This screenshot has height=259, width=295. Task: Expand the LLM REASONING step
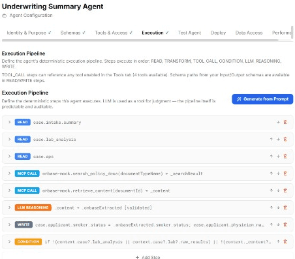[9, 207]
